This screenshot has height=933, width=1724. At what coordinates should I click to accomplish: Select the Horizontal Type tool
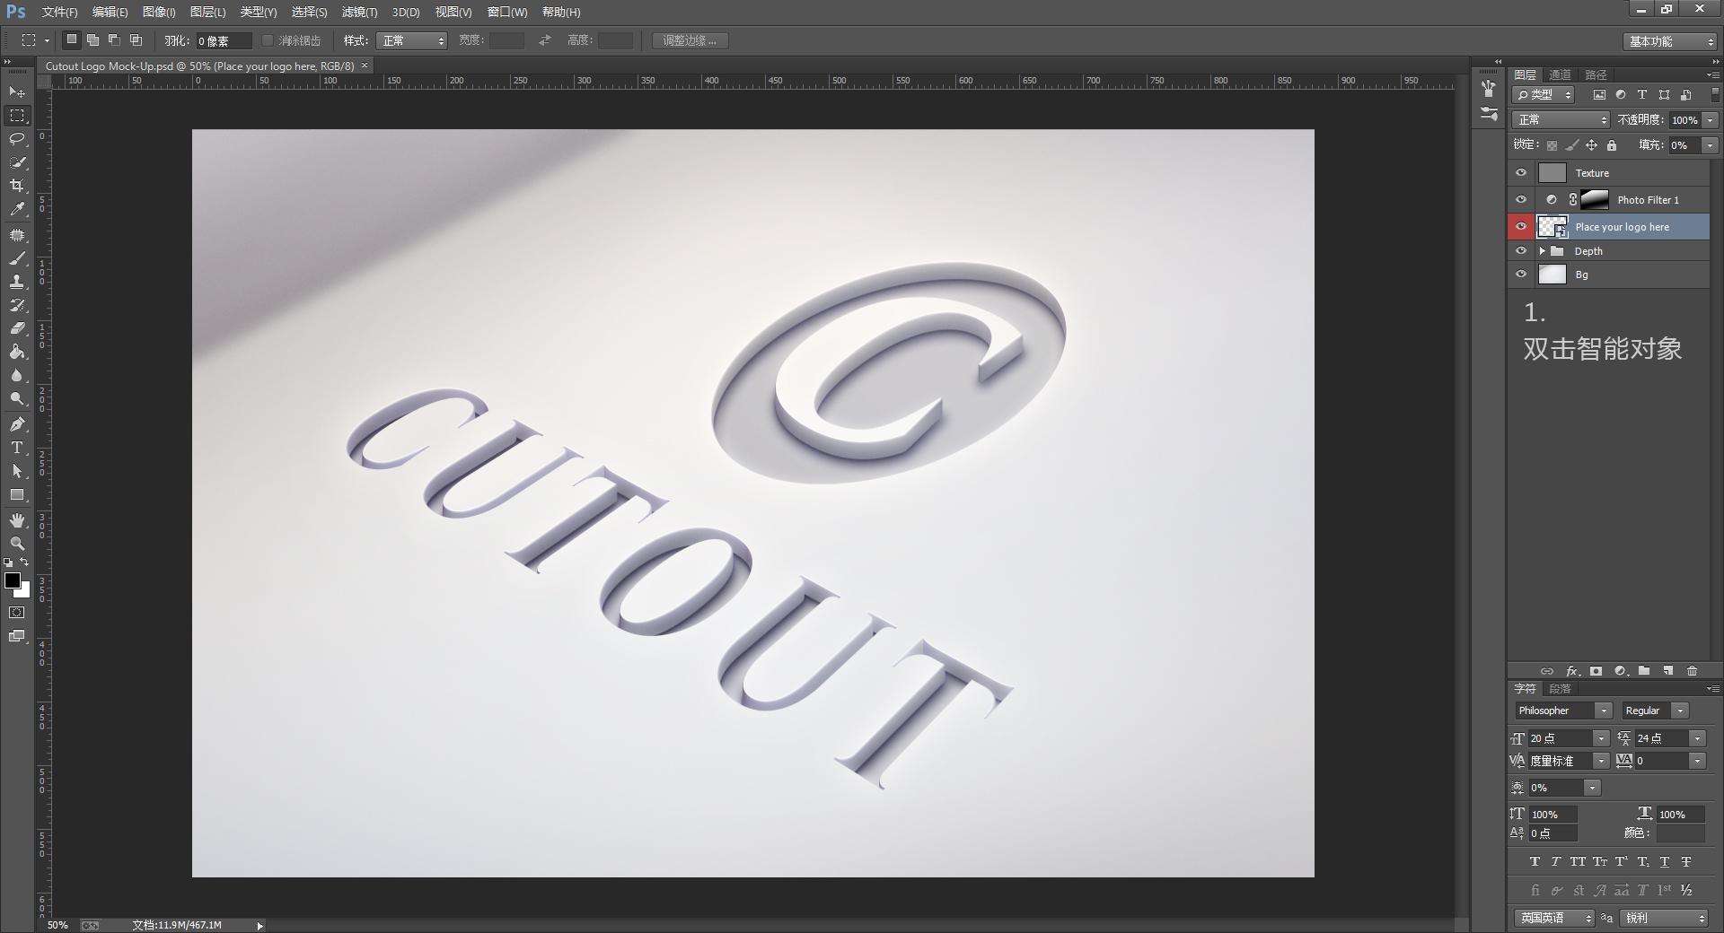pyautogui.click(x=17, y=448)
